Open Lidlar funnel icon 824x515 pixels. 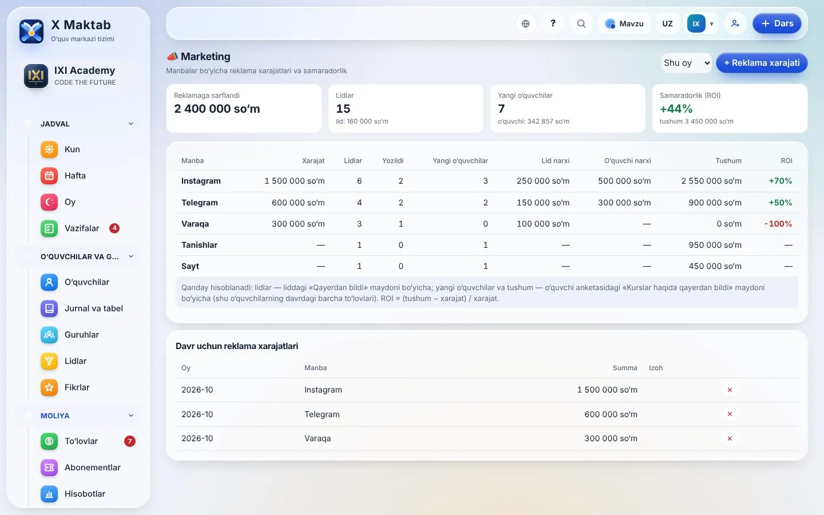[49, 361]
